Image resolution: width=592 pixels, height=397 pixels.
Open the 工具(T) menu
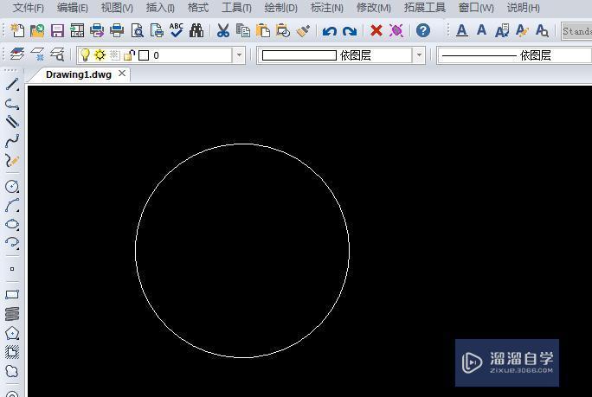tap(236, 8)
